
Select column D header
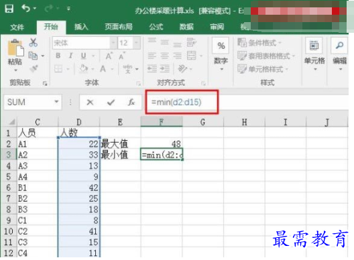tap(79, 122)
